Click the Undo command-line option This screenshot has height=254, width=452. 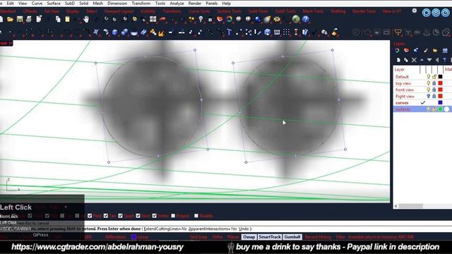point(244,229)
